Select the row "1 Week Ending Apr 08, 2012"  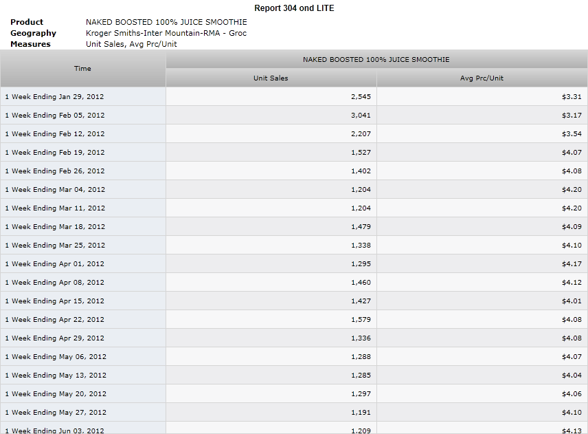pos(294,282)
